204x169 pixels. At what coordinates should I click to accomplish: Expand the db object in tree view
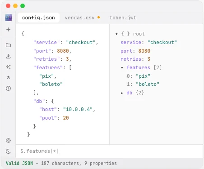pos(122,93)
